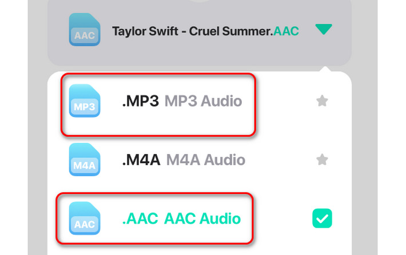Toggle the green AAC checkmark box

[x=322, y=218]
